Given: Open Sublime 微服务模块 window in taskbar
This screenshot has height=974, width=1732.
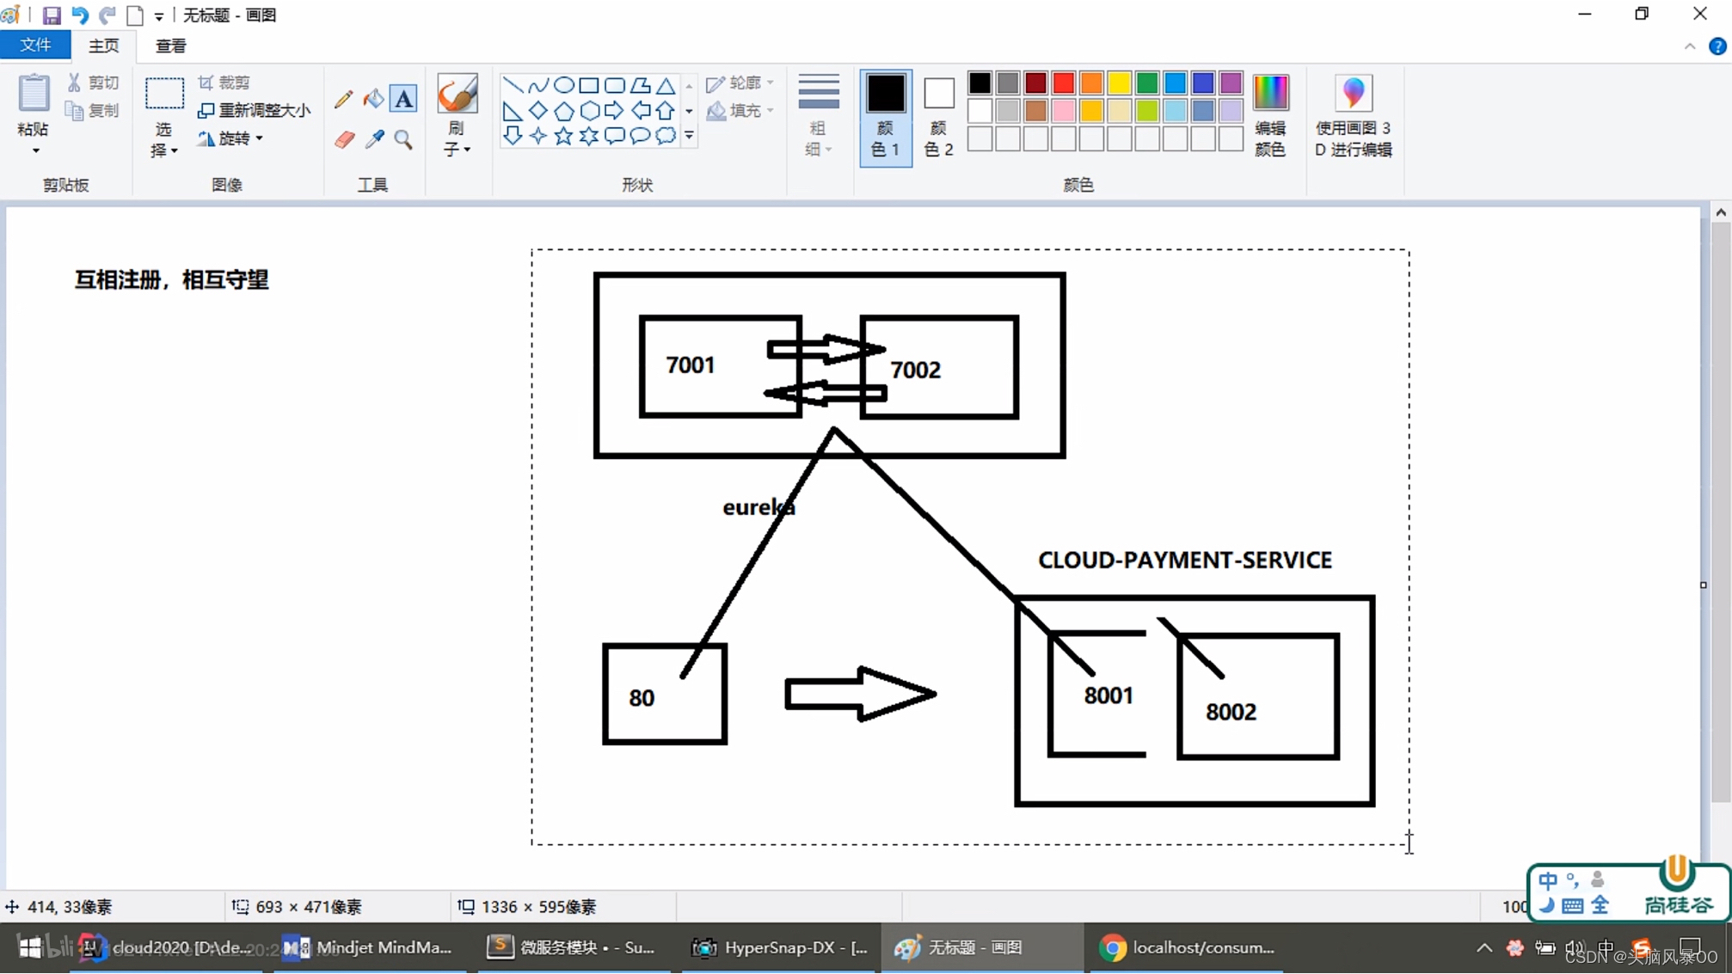Looking at the screenshot, I should [x=572, y=947].
